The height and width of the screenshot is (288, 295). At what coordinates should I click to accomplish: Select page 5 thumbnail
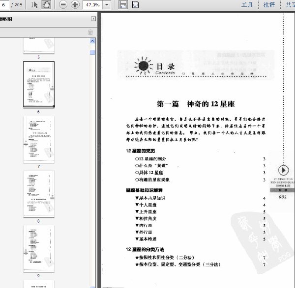tap(39, 46)
